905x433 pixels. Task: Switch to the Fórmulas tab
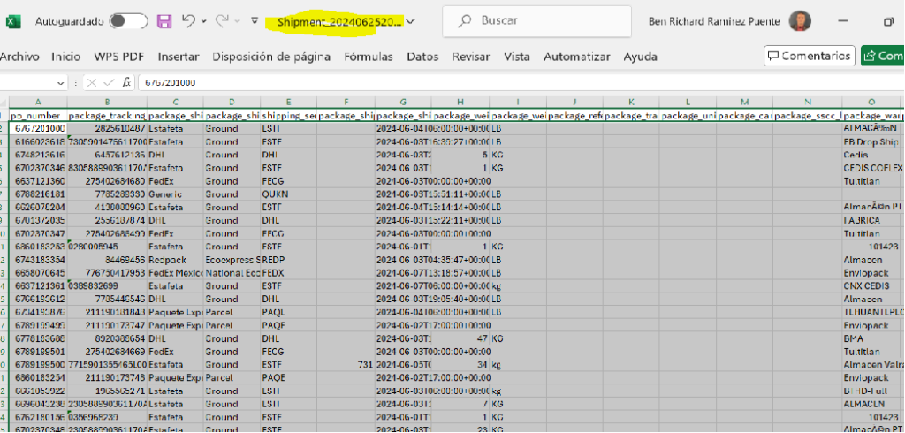pos(369,57)
